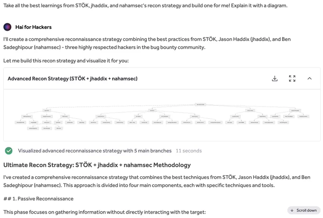Viewport: 323px width, 218px height.
Task: Click the green checkmark status icon
Action: click(9, 151)
